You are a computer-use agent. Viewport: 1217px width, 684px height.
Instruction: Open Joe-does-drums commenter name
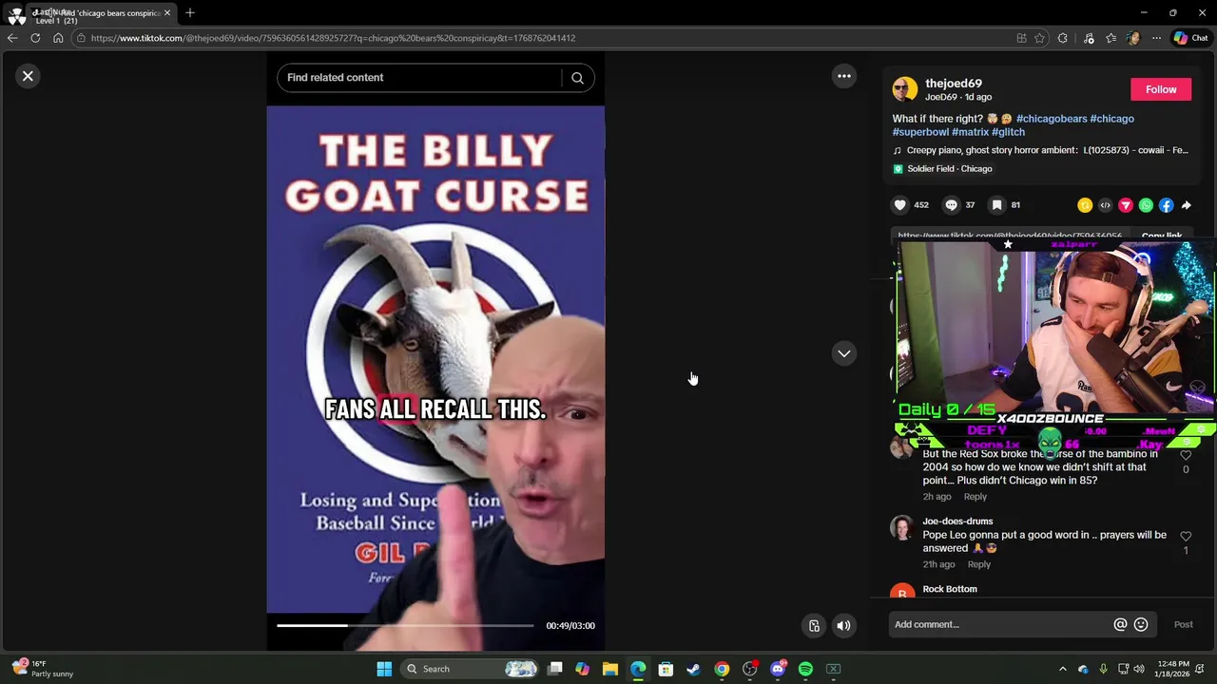tap(957, 522)
